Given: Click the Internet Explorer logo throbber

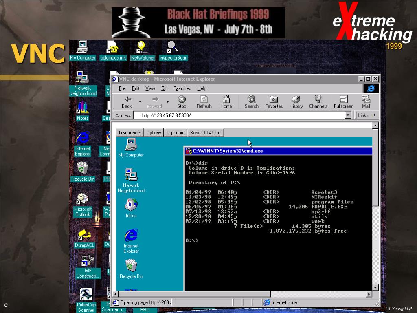Looking at the screenshot, I should pyautogui.click(x=371, y=88).
